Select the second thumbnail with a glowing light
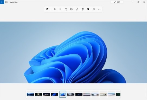The height and width of the screenshot is (100, 147). tap(38, 94)
